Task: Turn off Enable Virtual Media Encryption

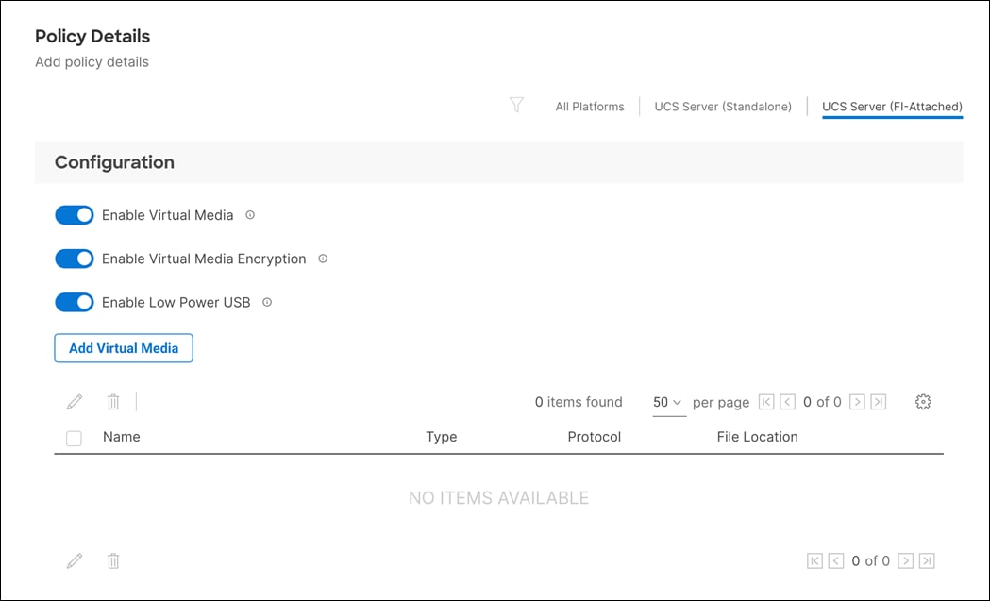Action: tap(74, 259)
